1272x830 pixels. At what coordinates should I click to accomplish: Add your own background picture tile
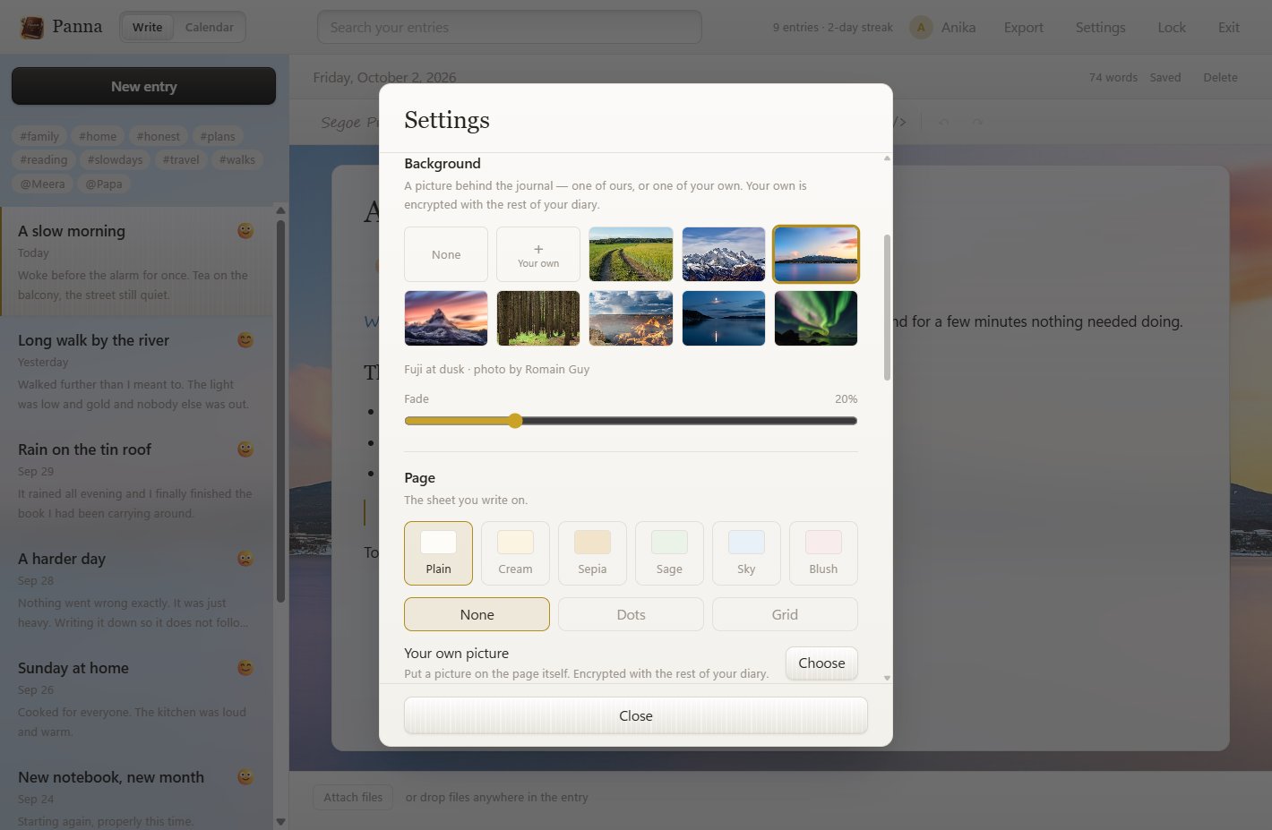click(538, 254)
